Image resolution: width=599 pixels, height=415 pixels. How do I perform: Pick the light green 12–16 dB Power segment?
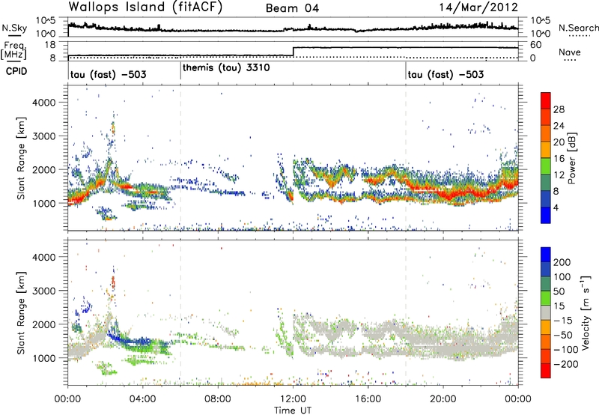click(546, 166)
